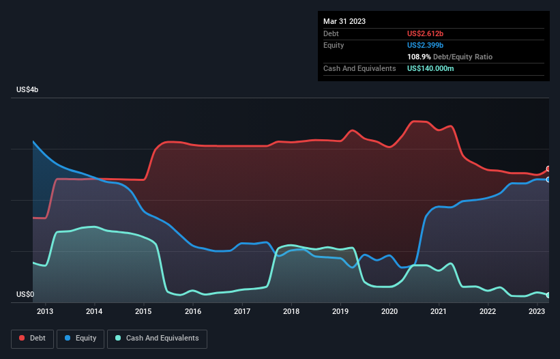Toggle Cash And Equivalents legend button
The width and height of the screenshot is (560, 359).
click(x=157, y=339)
